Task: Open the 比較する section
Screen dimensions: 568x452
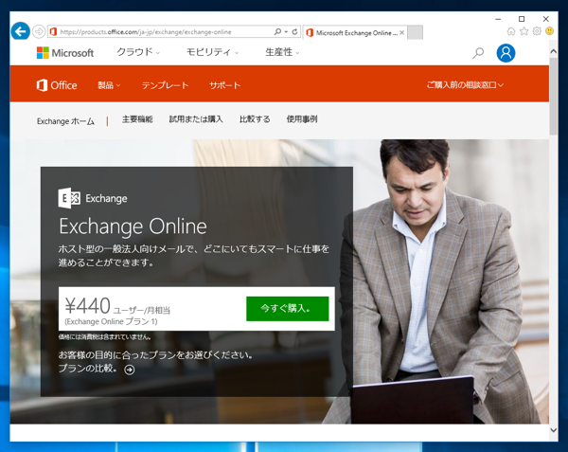Action: (x=255, y=119)
